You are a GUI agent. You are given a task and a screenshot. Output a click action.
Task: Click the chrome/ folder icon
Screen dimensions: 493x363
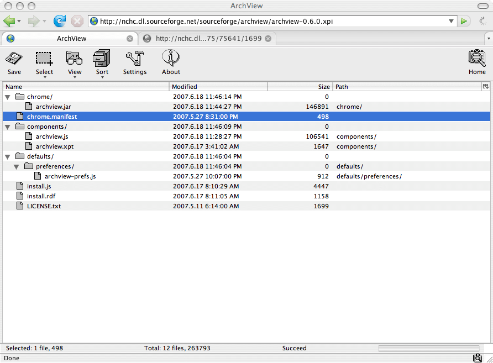(x=20, y=96)
